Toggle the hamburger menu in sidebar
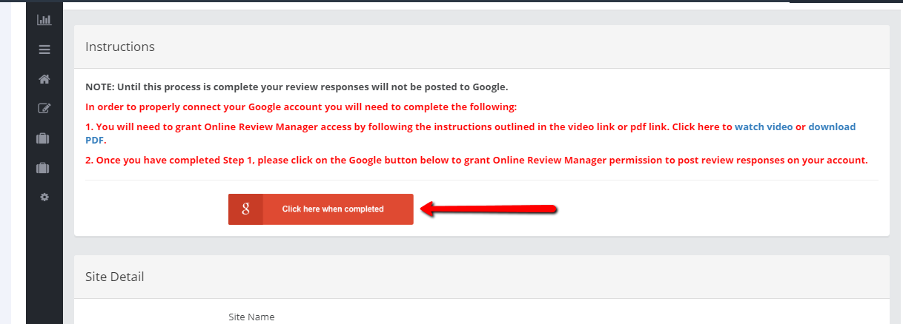Screen dimensions: 903x324 click(44, 50)
